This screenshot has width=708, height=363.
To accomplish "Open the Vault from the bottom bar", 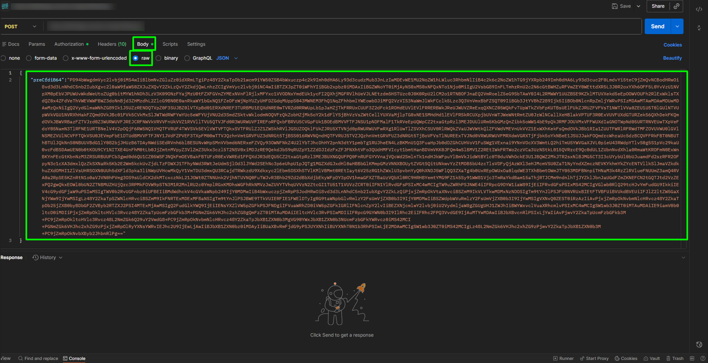I will (x=651, y=358).
